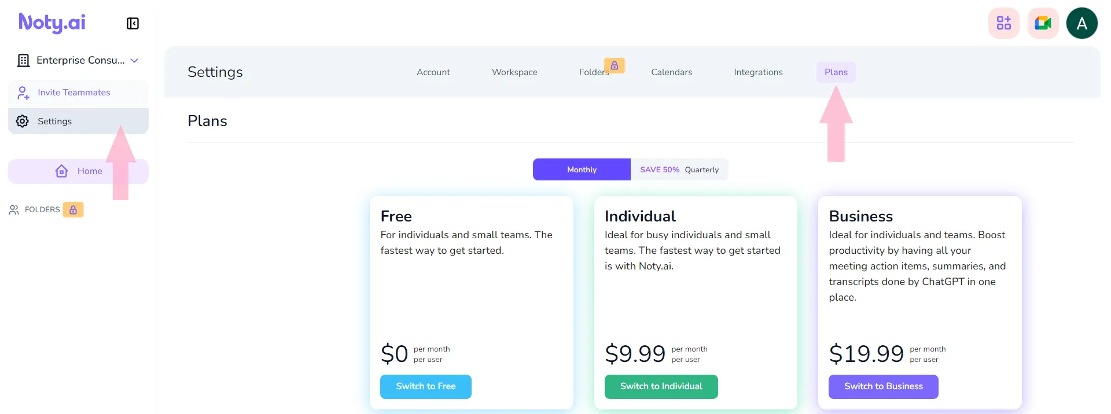Open the Calendars tab
The width and height of the screenshot is (1111, 414).
coord(671,72)
